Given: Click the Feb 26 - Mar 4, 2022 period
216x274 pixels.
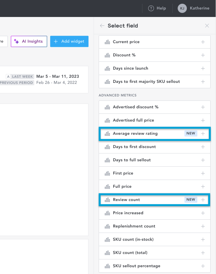Looking at the screenshot, I should (57, 83).
